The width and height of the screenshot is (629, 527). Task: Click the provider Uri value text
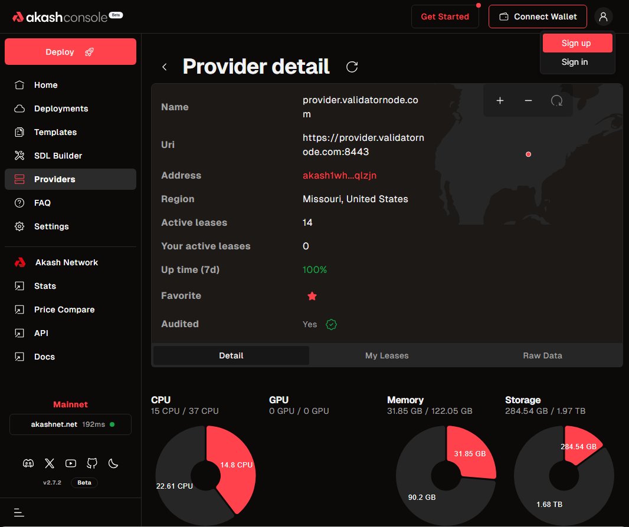tap(363, 144)
